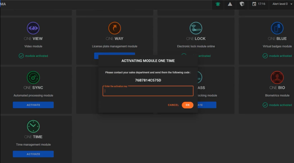Click the ONE LOCK module title
294x163 pixels.
[x=196, y=39]
